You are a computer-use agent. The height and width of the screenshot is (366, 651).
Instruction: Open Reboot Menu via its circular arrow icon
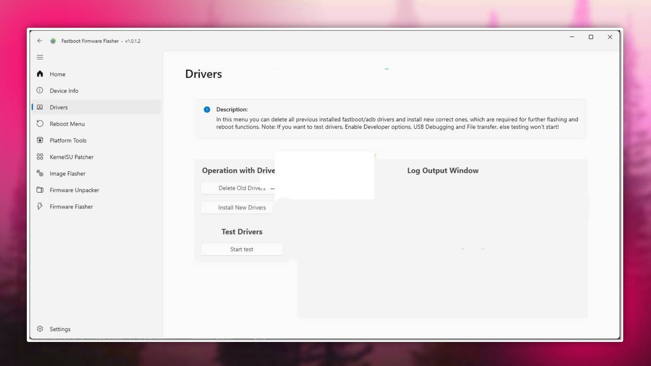40,124
